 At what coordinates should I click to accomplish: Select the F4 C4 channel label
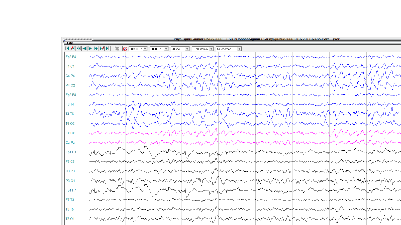pos(70,66)
